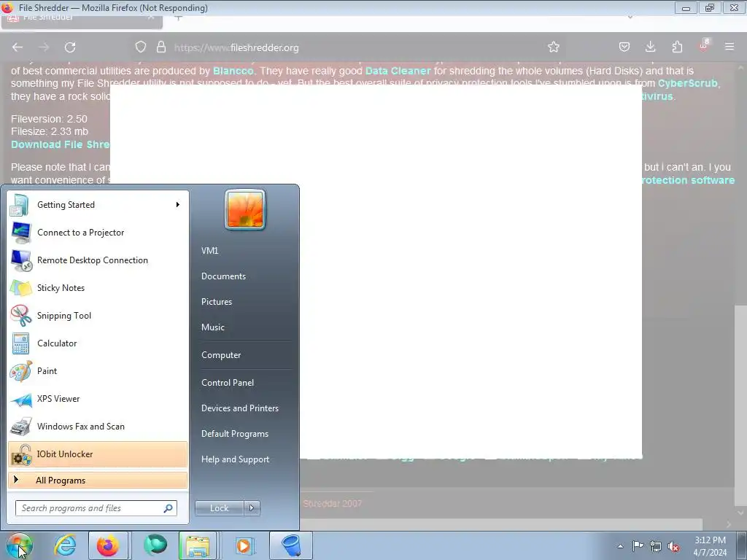The width and height of the screenshot is (747, 560).
Task: Open VM1 user folder
Action: coord(209,251)
